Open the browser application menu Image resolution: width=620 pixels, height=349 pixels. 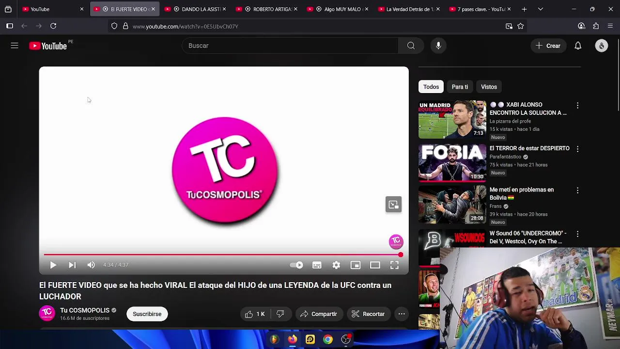pos(610,26)
